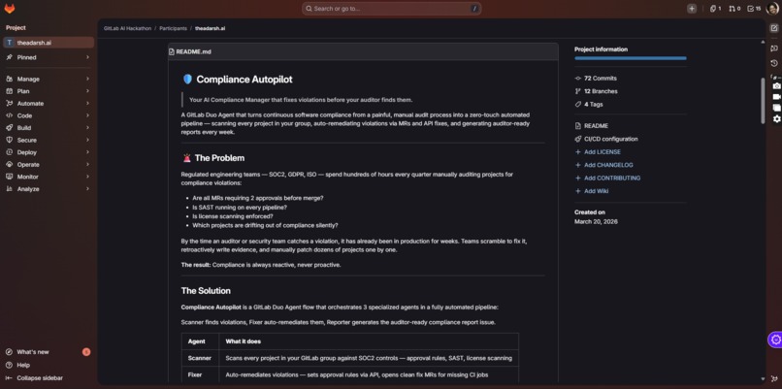Image resolution: width=782 pixels, height=389 pixels.
Task: Click the Build rocket sidebar icon
Action: point(9,128)
